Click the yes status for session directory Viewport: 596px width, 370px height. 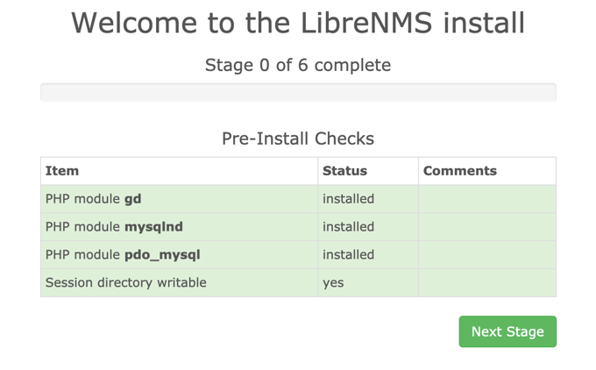coord(333,283)
